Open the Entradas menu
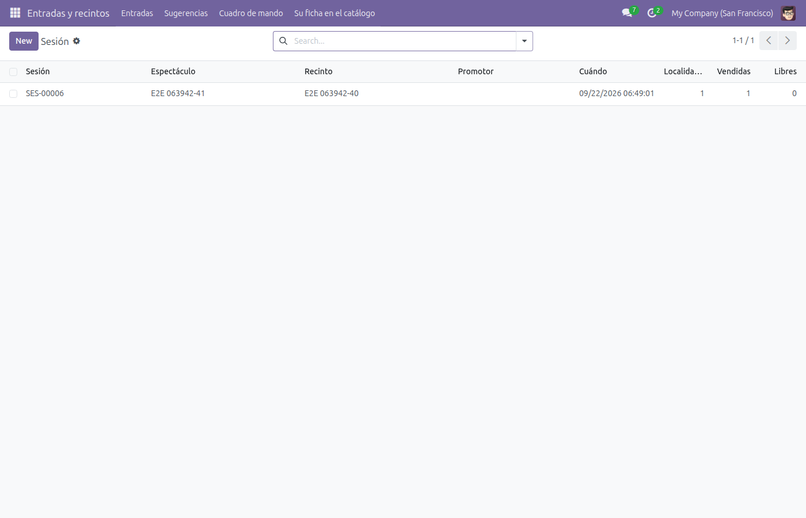The height and width of the screenshot is (518, 806). coord(137,13)
